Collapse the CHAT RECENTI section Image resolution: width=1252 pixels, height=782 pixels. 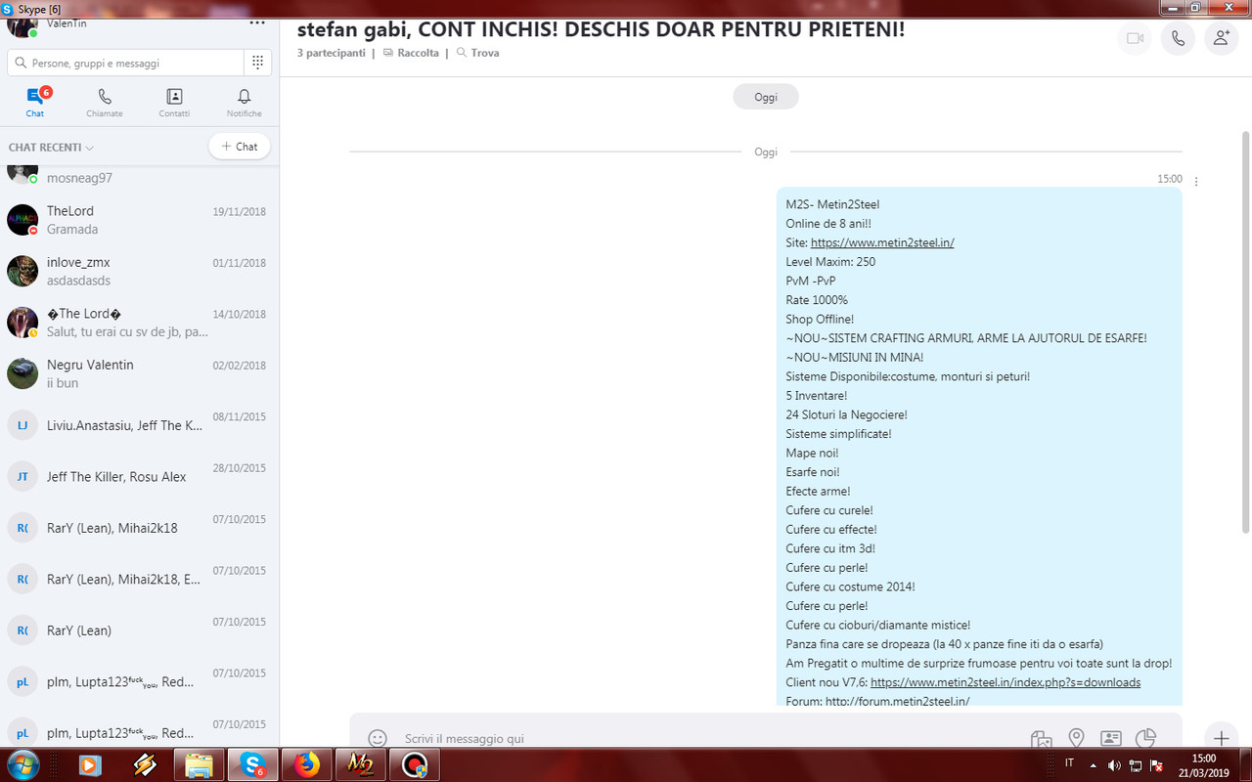[x=87, y=147]
